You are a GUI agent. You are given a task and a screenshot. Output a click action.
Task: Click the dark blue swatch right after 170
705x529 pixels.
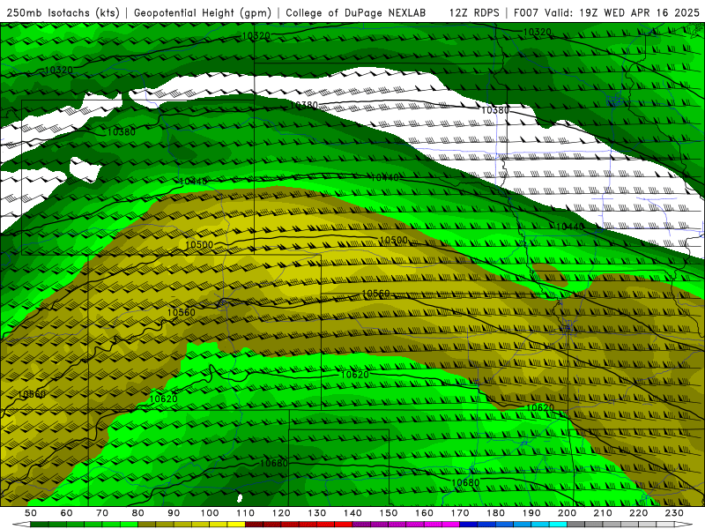click(469, 525)
